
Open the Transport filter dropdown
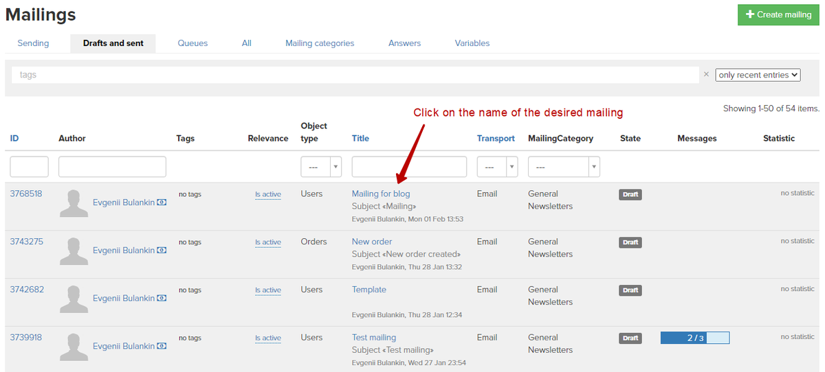(x=497, y=167)
